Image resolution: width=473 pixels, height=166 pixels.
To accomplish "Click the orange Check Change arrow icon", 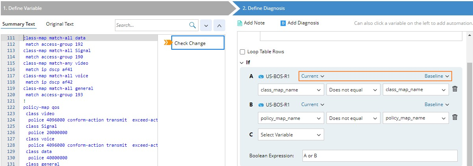I will 167,43.
